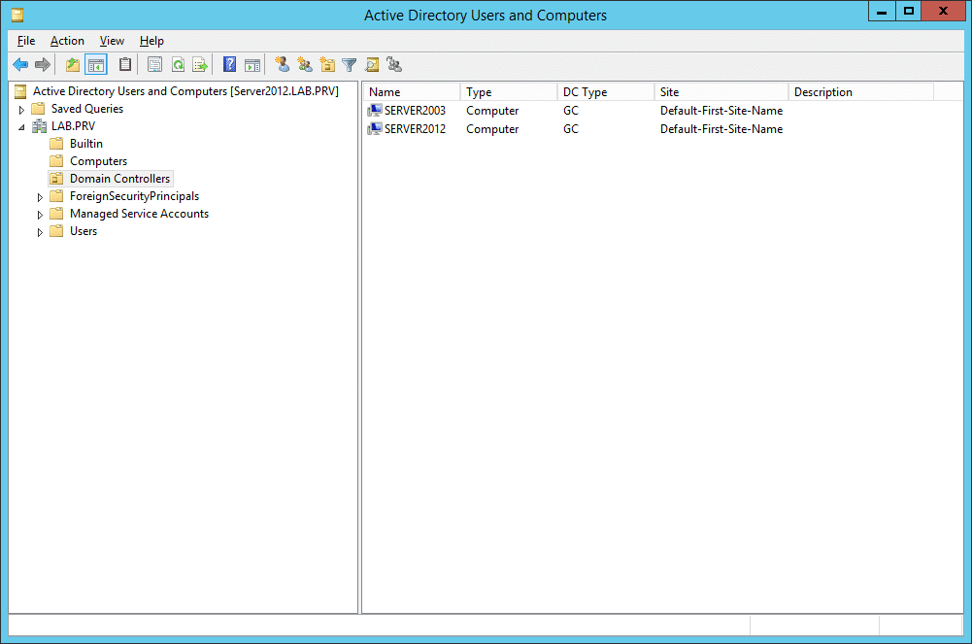Open Properties via toolbar icon
This screenshot has height=644, width=972.
(x=155, y=64)
